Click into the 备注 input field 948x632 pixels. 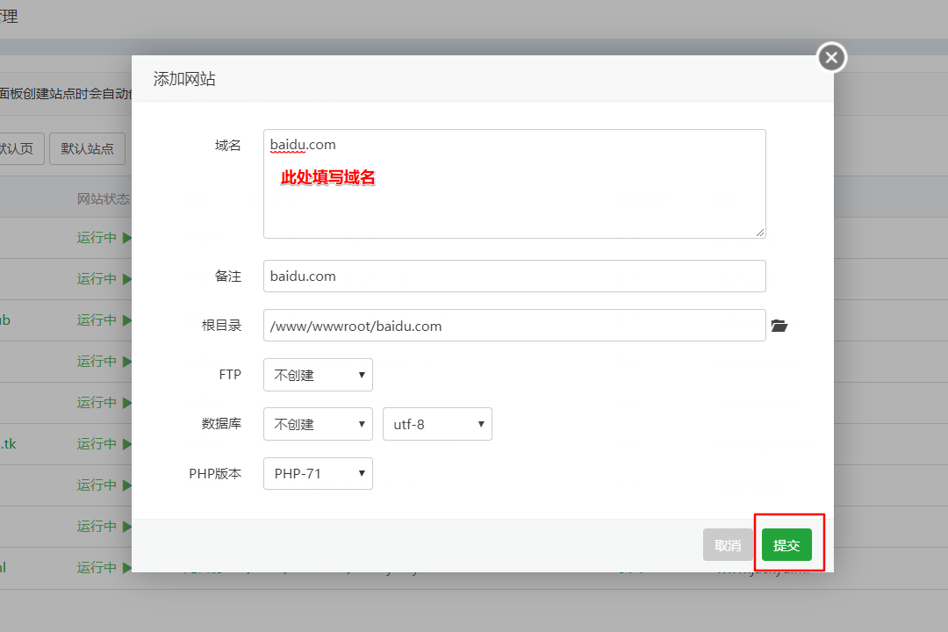pos(514,276)
